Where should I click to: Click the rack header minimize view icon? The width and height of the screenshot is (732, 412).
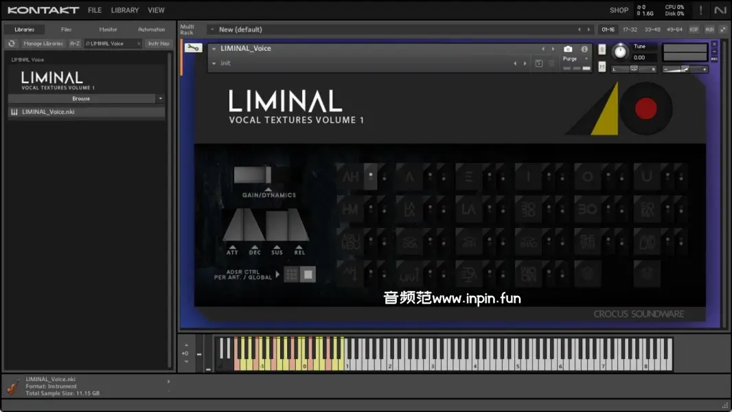pos(722,30)
